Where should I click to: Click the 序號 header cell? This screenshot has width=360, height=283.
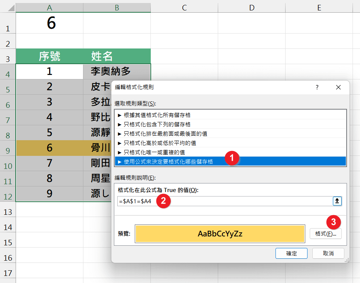coord(50,56)
